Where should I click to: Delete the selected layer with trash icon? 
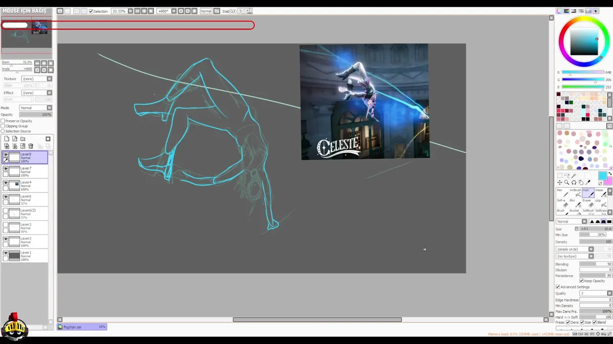click(31, 146)
